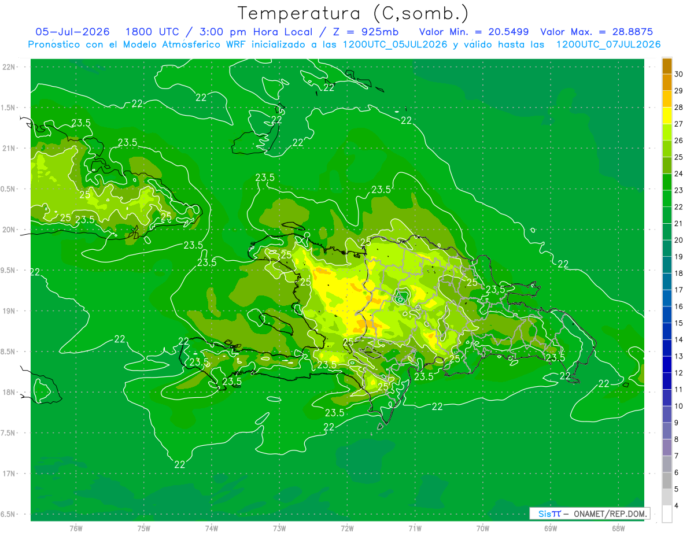Click 'Valor Min. = 20.5499' text
The width and height of the screenshot is (694, 536).
pos(474,32)
